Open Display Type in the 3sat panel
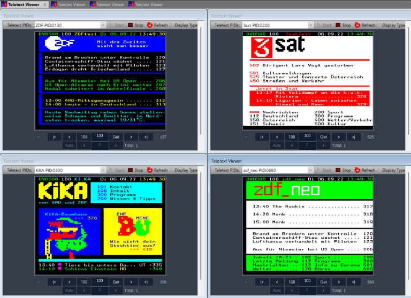Image resolution: width=411 pixels, height=298 pixels. tap(393, 25)
